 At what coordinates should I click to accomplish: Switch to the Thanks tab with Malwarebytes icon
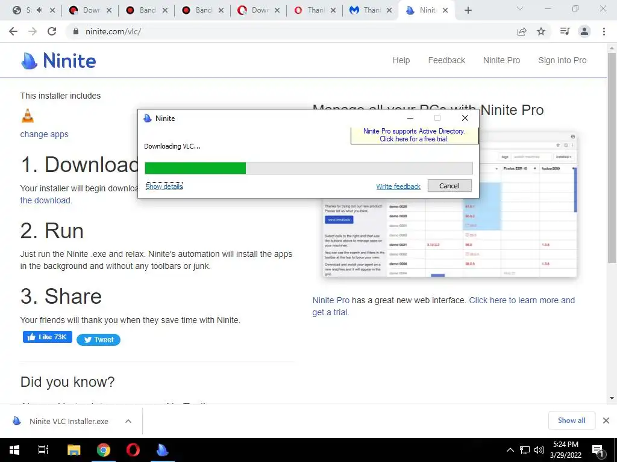[x=371, y=11]
